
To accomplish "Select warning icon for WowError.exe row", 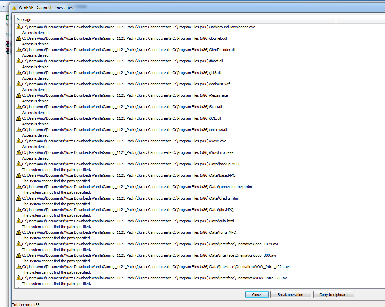I will [19, 152].
